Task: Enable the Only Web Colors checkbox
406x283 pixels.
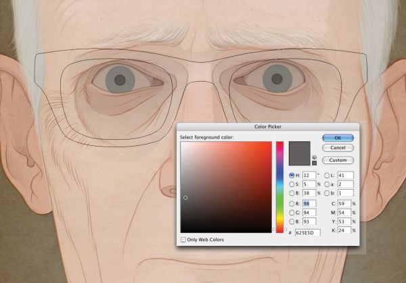Action: click(x=183, y=240)
